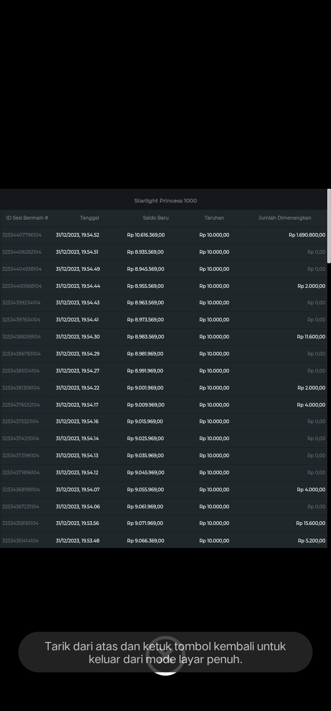Image resolution: width=331 pixels, height=711 pixels.
Task: Open session ID 32534376532104
Action: 21,405
